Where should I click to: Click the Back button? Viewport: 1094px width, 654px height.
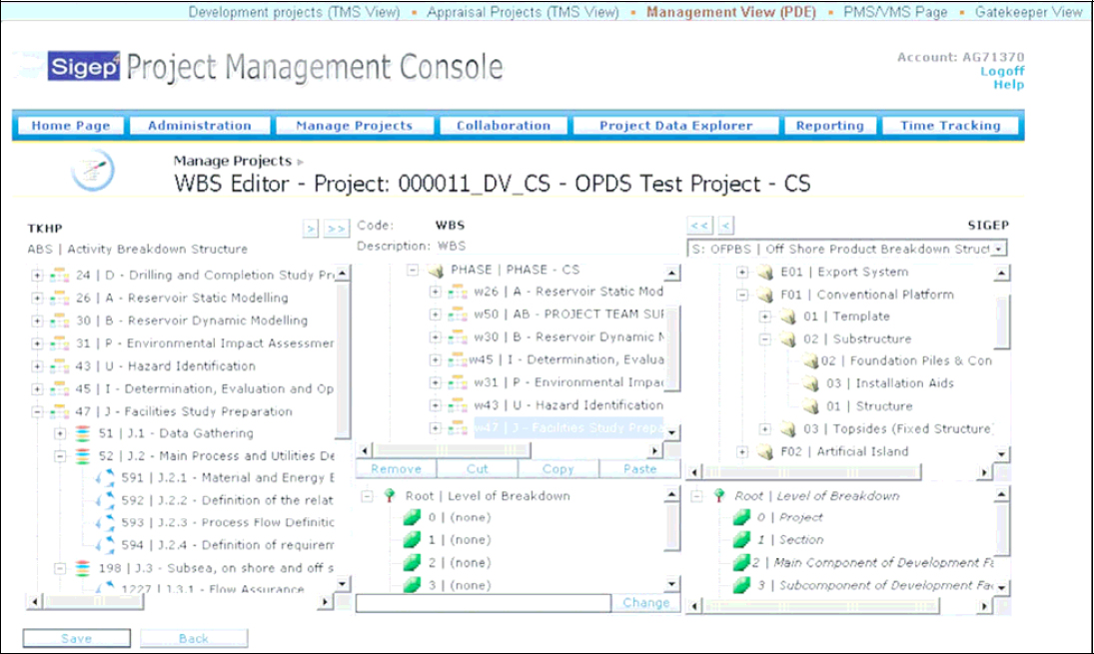click(x=193, y=639)
